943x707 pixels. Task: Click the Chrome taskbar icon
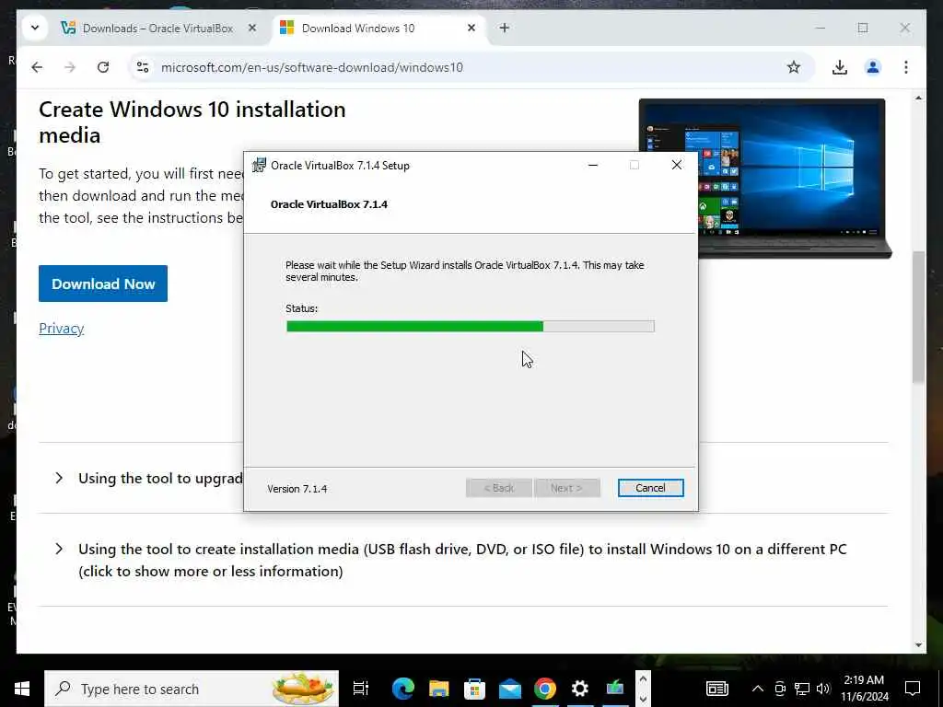tap(545, 689)
